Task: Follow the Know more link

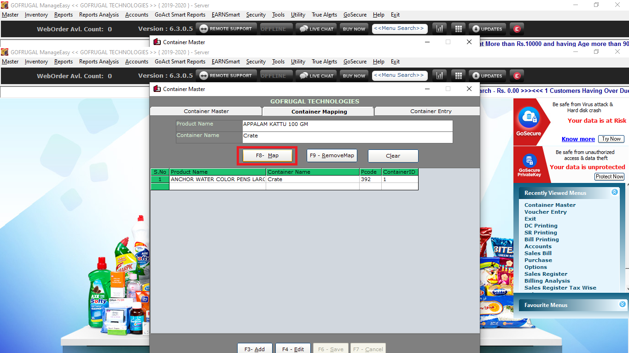Action: [578, 139]
